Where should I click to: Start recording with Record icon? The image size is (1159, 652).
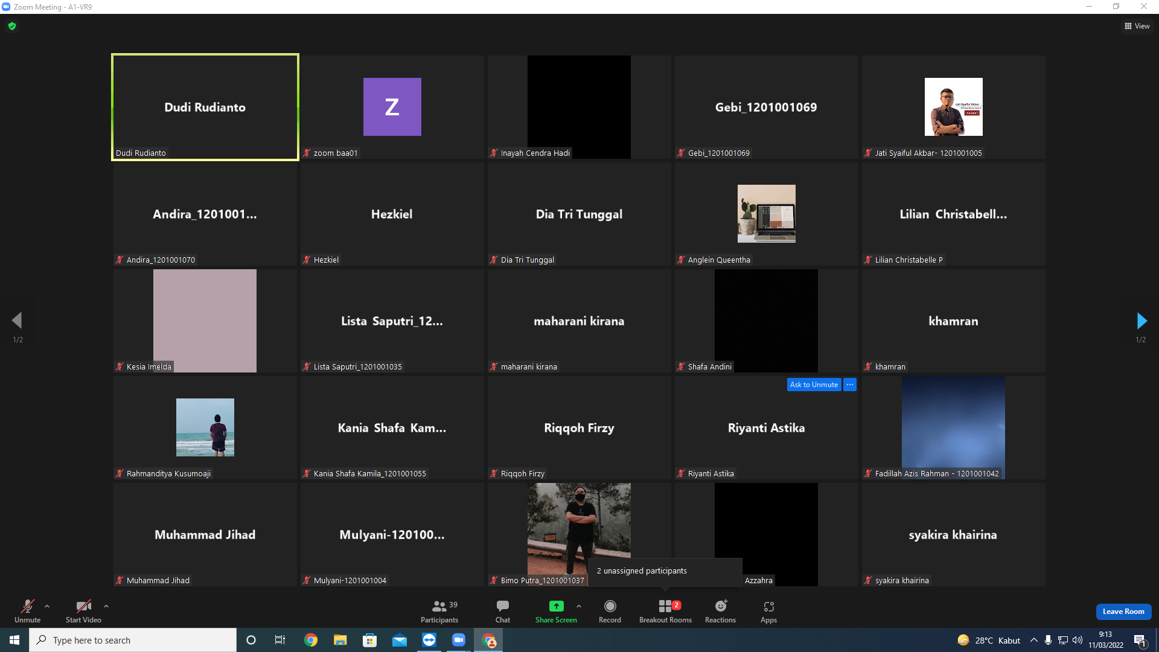610,606
